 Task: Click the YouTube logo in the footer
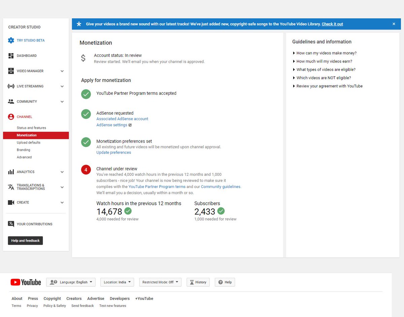pyautogui.click(x=26, y=282)
